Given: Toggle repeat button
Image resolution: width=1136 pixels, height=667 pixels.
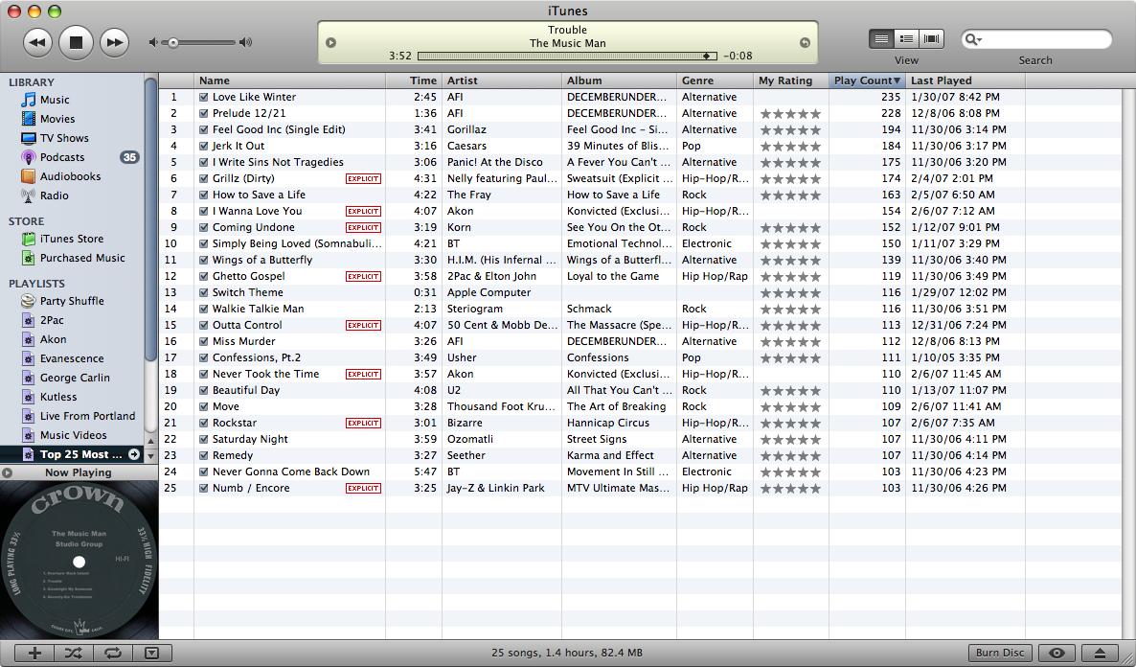Looking at the screenshot, I should (x=112, y=654).
